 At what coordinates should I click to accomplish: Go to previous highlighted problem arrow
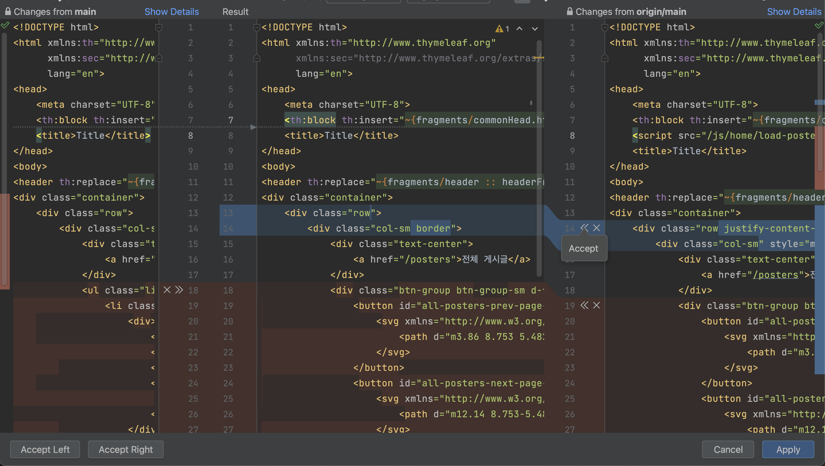pos(519,29)
